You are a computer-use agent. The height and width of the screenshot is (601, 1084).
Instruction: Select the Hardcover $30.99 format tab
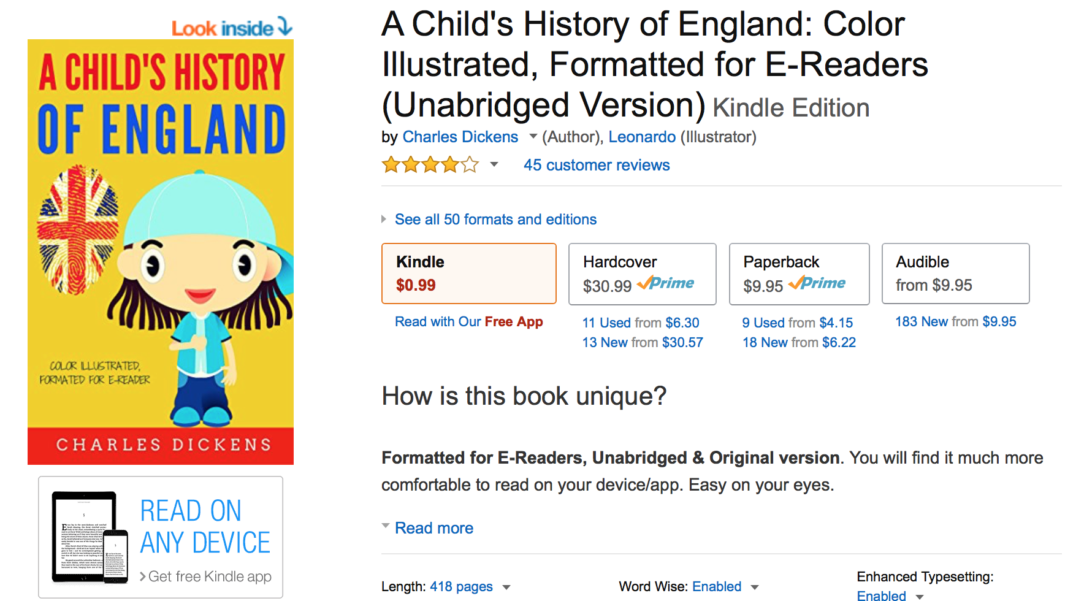pos(643,274)
